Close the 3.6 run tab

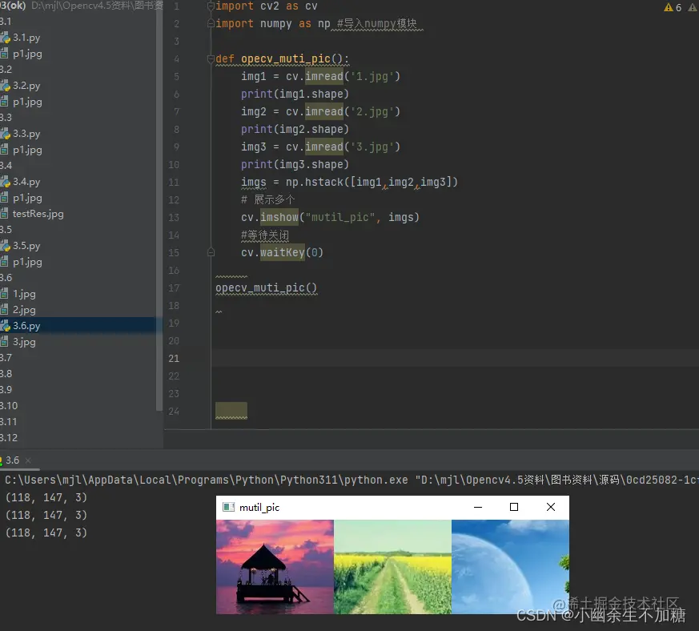[28, 460]
